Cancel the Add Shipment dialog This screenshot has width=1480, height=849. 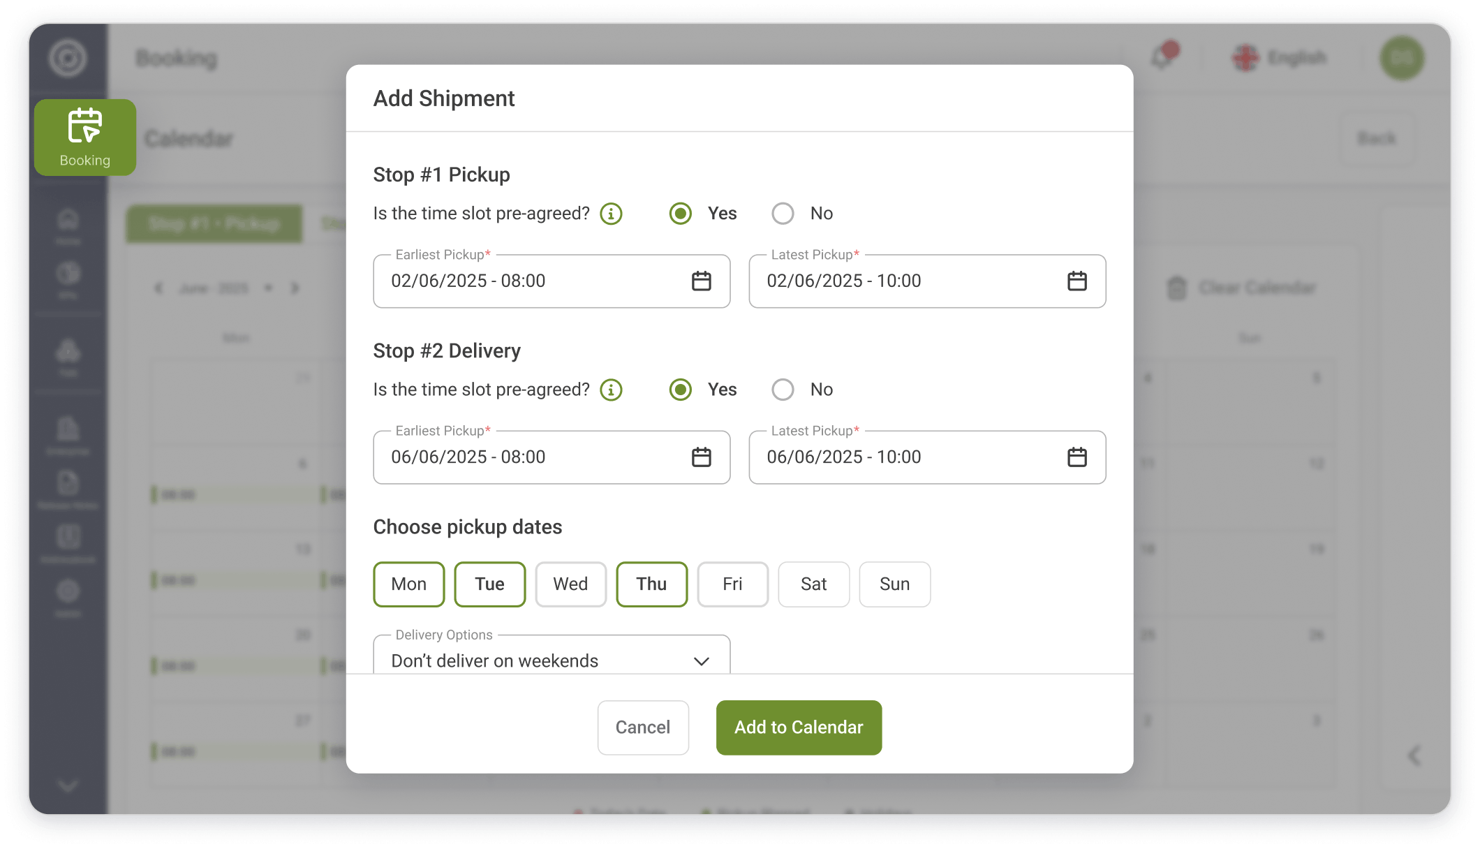[643, 727]
